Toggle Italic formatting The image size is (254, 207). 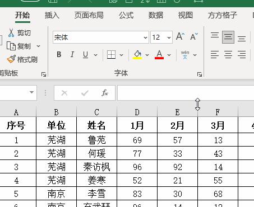(x=72, y=54)
